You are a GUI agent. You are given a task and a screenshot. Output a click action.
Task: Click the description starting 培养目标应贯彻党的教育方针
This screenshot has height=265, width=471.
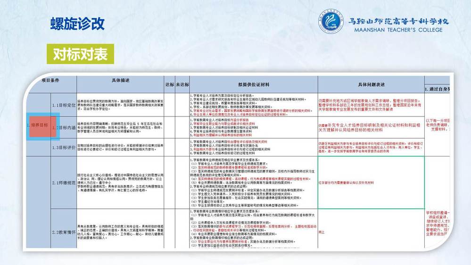[120, 105]
